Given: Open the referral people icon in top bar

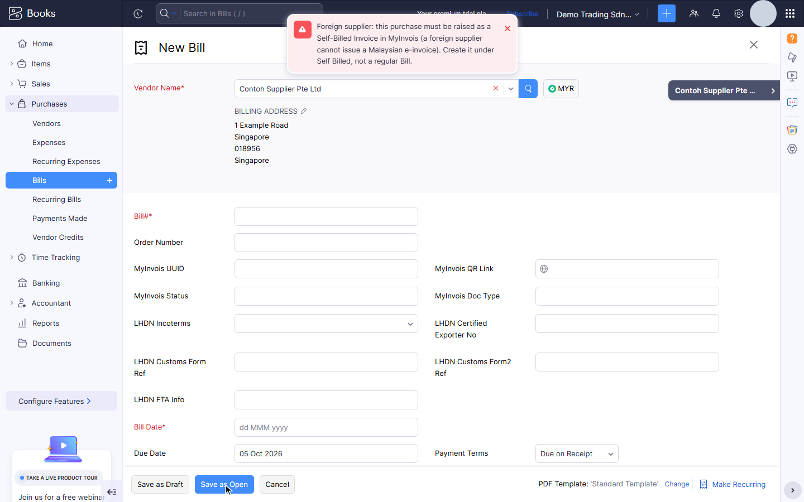Looking at the screenshot, I should click(x=694, y=13).
